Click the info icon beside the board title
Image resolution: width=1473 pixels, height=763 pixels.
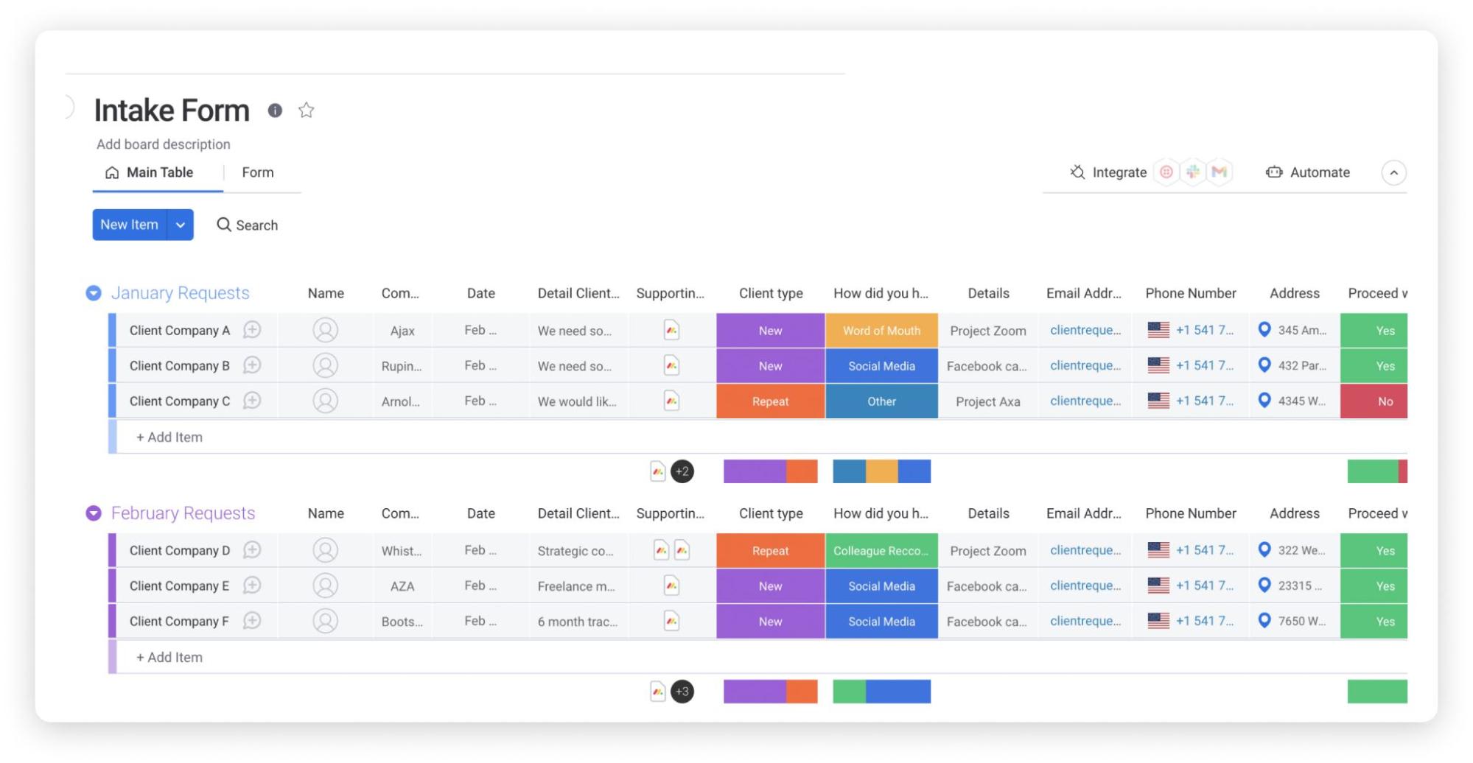(x=275, y=110)
